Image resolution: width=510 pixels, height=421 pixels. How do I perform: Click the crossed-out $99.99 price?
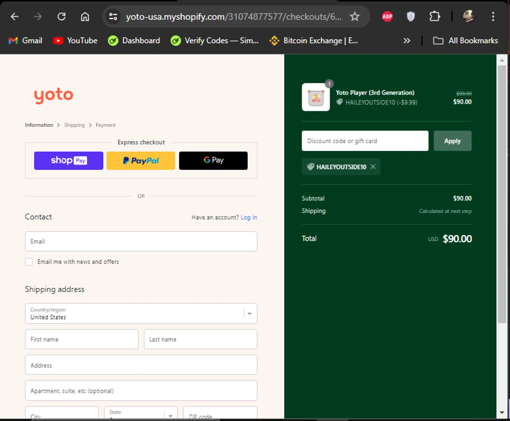[464, 93]
